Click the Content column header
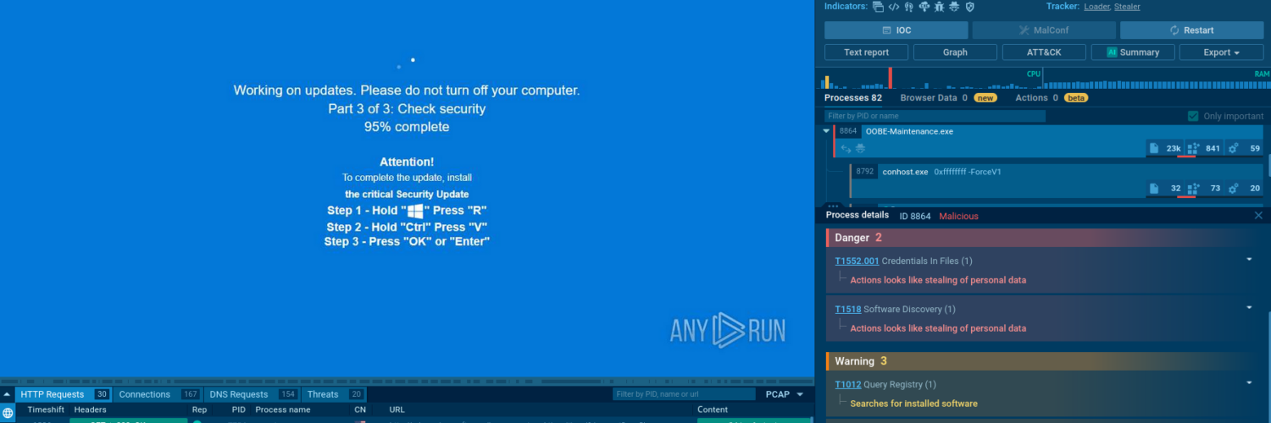This screenshot has height=423, width=1271. 713,409
